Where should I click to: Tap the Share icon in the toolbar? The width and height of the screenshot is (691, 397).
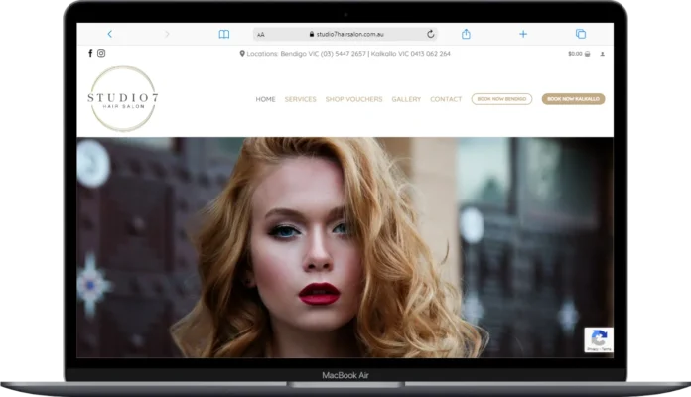[x=466, y=34]
